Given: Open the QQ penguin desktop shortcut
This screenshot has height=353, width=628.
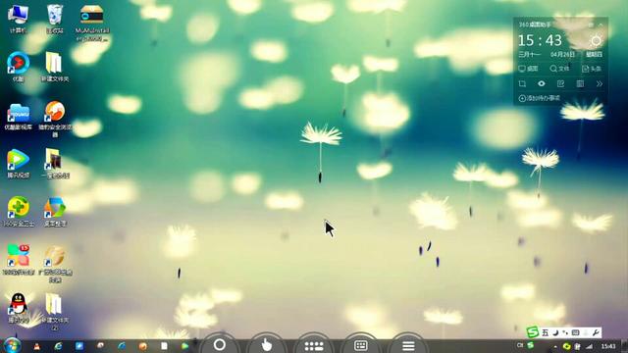Looking at the screenshot, I should (19, 307).
